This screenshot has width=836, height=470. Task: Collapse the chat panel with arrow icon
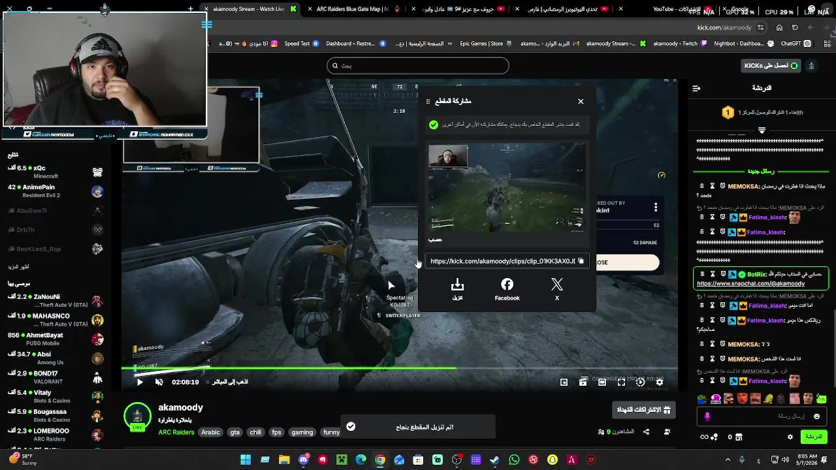tap(696, 88)
